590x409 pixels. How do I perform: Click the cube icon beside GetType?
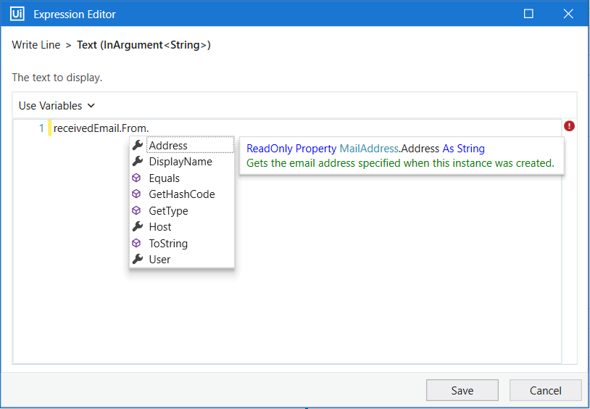click(x=136, y=210)
